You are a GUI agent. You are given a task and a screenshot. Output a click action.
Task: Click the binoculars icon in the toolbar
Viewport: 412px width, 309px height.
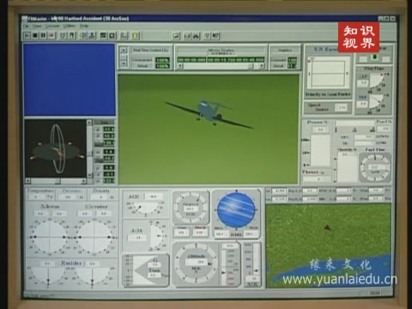pyautogui.click(x=197, y=36)
